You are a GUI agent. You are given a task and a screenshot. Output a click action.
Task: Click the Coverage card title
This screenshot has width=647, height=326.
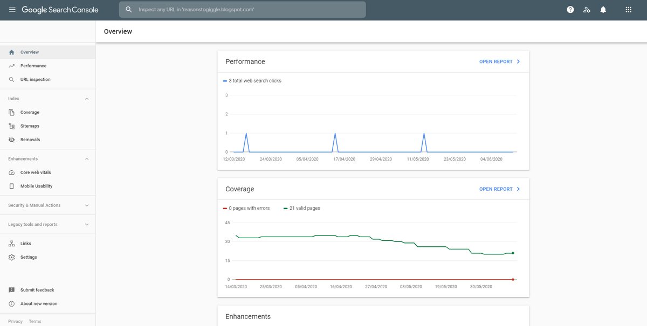pyautogui.click(x=240, y=189)
